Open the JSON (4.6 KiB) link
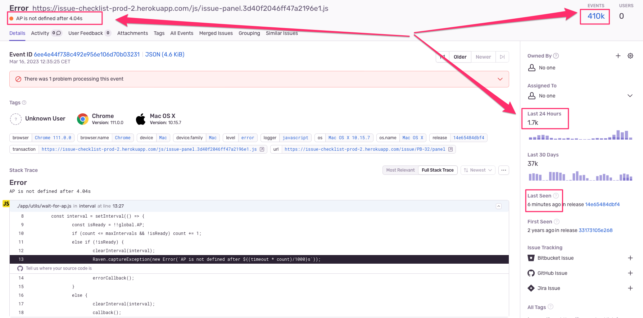 pos(165,54)
